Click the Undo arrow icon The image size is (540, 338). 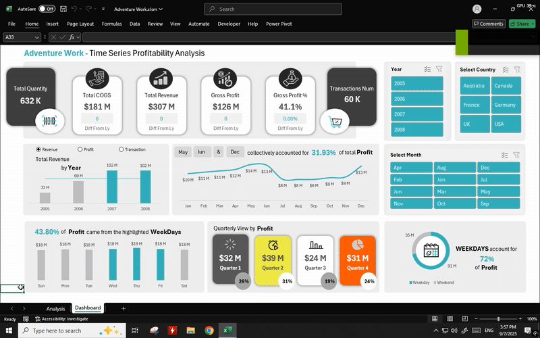pyautogui.click(x=74, y=9)
